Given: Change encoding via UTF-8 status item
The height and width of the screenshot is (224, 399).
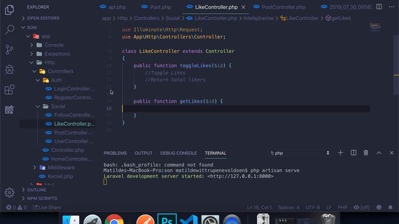Looking at the screenshot, I should (x=313, y=207).
